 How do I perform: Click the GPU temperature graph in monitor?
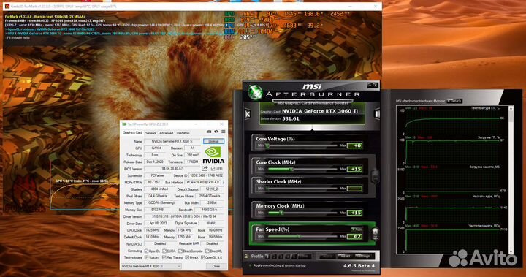(453, 121)
